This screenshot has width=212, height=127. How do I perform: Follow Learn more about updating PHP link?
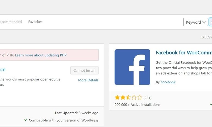click(x=41, y=55)
